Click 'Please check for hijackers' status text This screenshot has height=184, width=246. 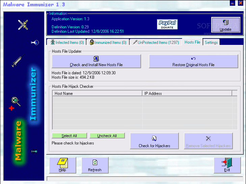(x=73, y=143)
